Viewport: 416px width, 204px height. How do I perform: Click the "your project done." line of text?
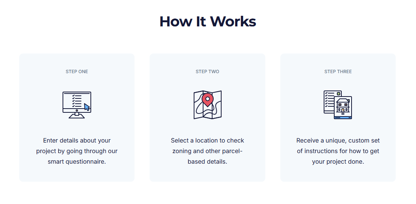[338, 162]
